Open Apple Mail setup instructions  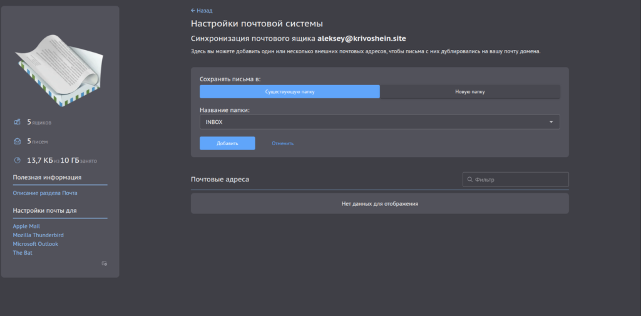pos(26,226)
